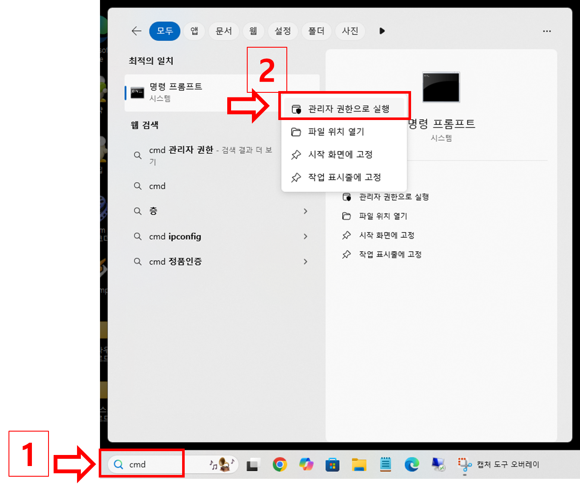Select the 'cmd ipconfig' suggestion

coord(221,236)
